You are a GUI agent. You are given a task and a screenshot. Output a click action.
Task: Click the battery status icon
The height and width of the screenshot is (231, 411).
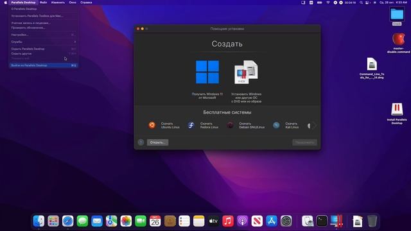pos(319,3)
